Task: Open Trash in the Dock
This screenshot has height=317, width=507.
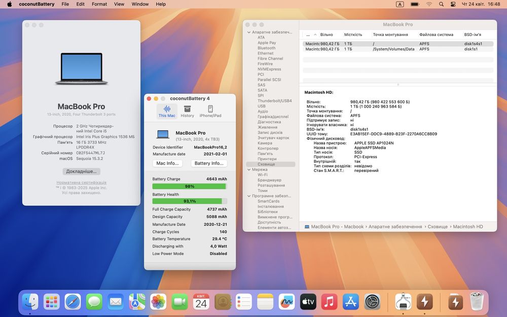Action: [x=476, y=302]
